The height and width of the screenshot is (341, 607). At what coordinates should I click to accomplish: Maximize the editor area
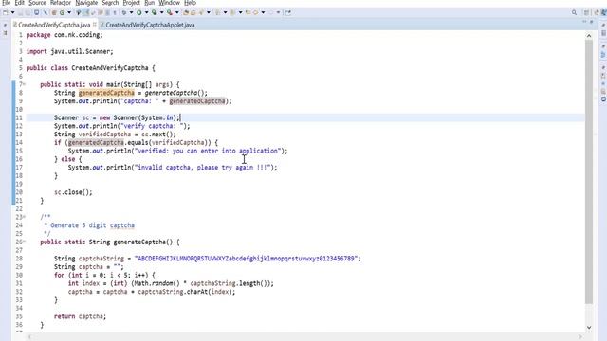point(591,23)
